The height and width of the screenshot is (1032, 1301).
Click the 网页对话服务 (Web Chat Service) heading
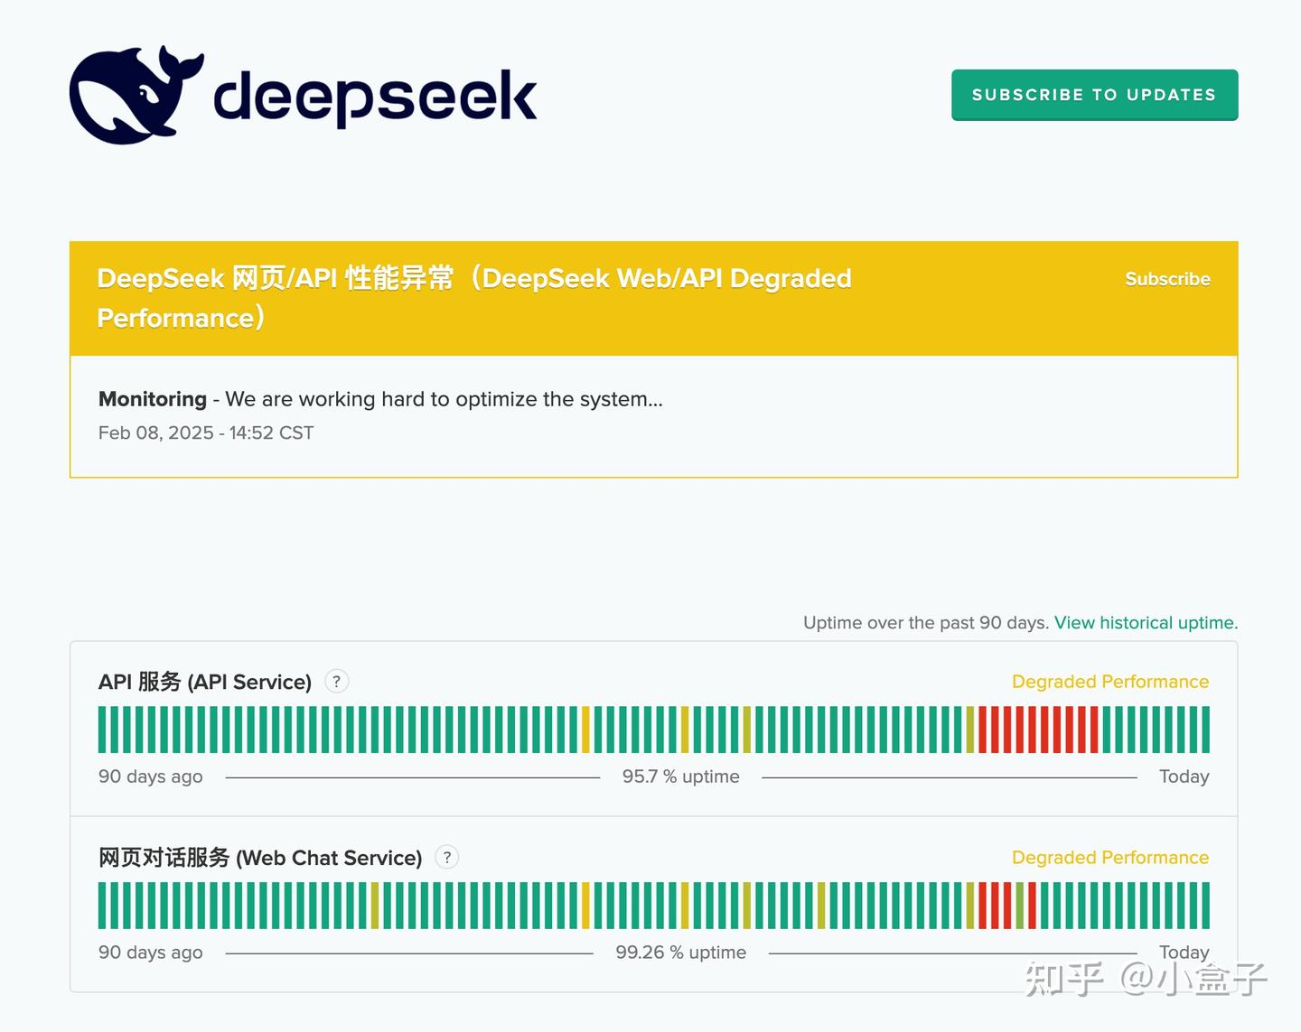tap(260, 858)
